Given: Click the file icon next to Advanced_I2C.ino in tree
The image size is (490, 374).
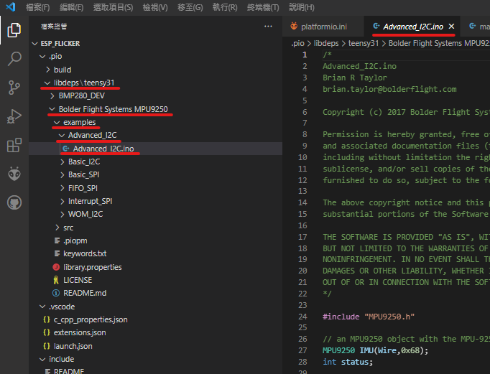Looking at the screenshot, I should (65, 149).
